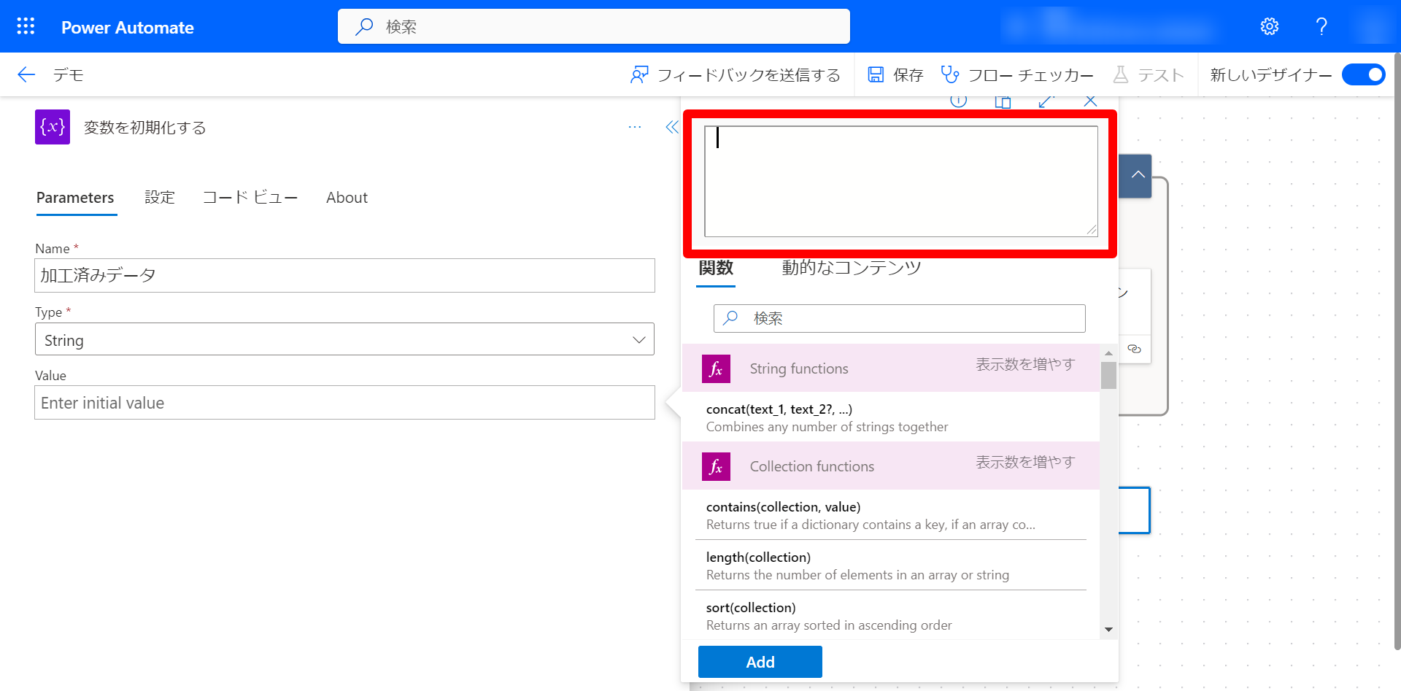The height and width of the screenshot is (691, 1401).
Task: Open the help question mark icon
Action: (1321, 26)
